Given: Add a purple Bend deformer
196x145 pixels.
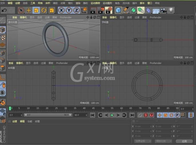Looking at the screenshot, I should tap(149, 10).
